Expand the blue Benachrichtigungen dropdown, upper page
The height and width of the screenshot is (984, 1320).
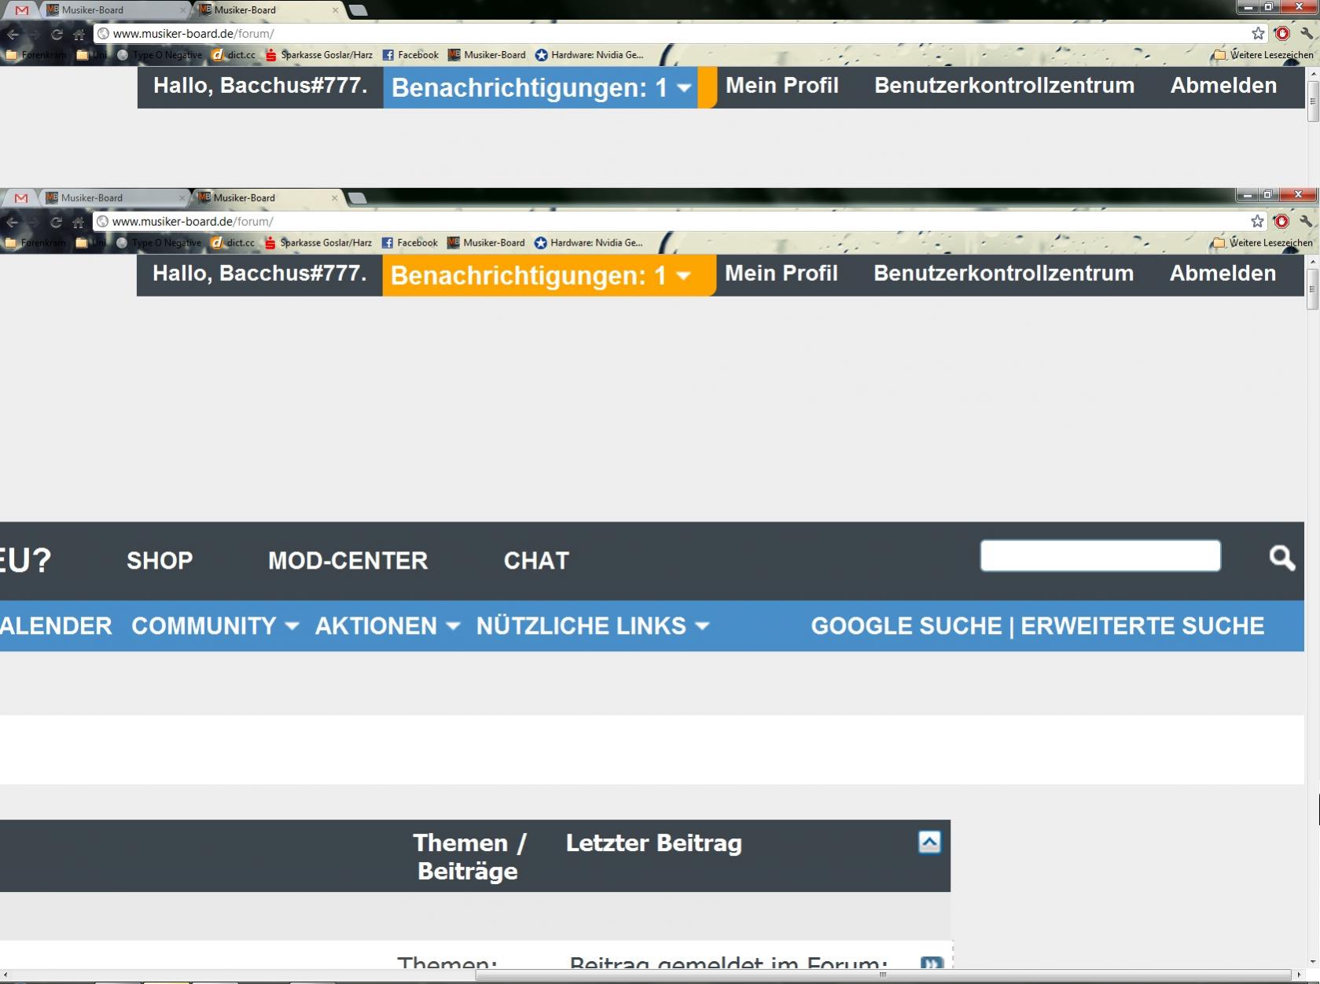coord(541,87)
